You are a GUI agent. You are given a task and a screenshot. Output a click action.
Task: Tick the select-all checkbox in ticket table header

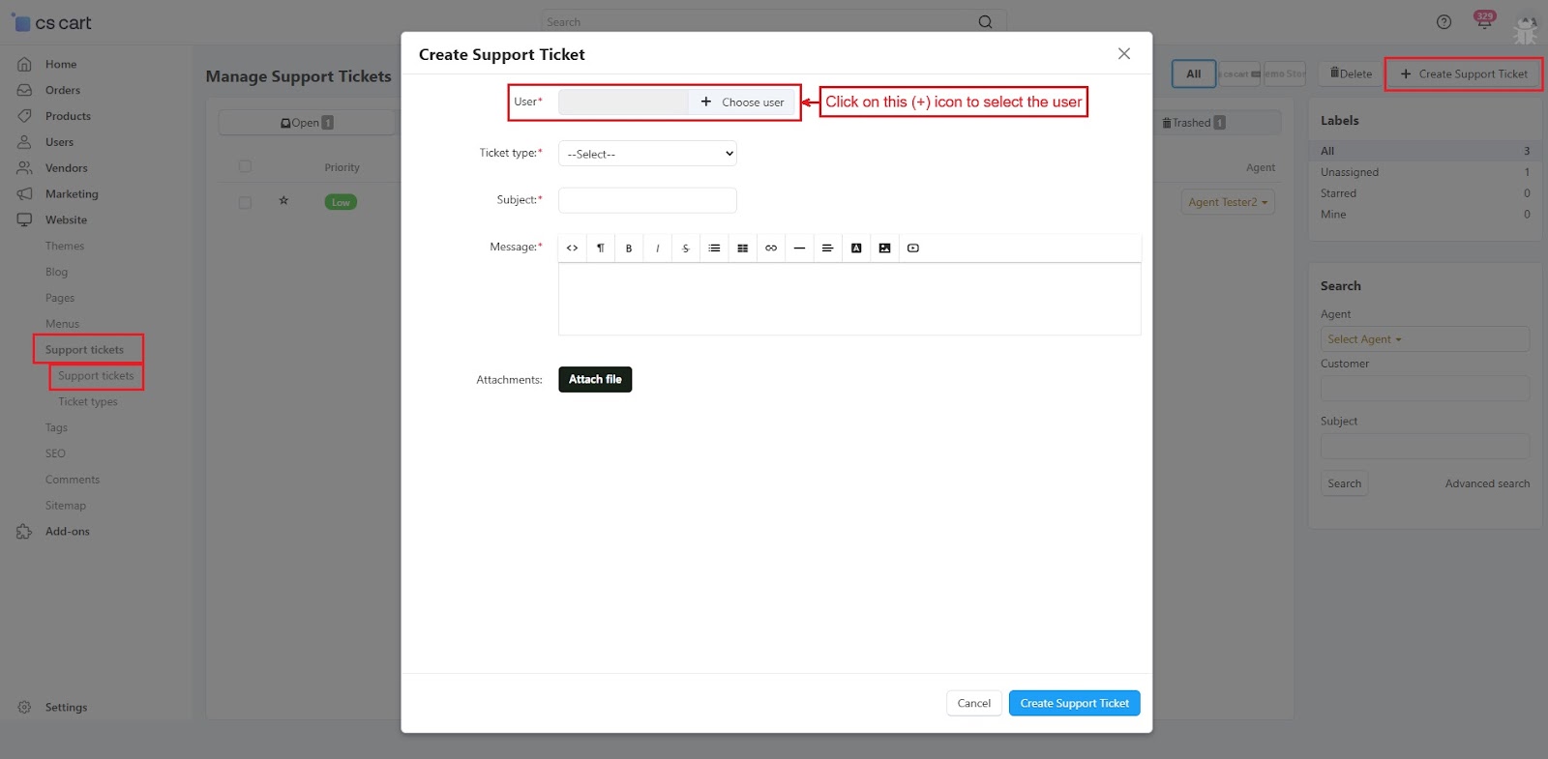coord(245,166)
